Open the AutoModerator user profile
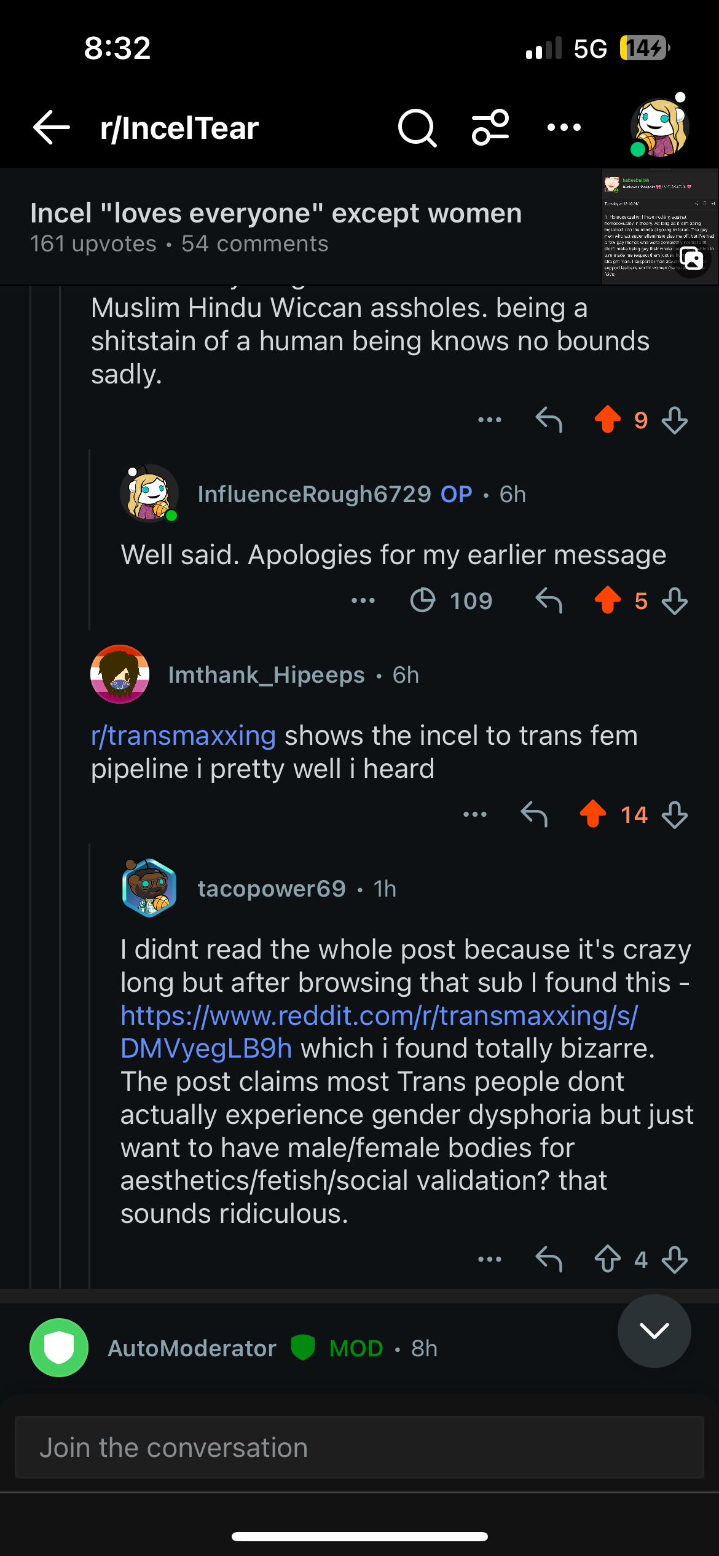Image resolution: width=719 pixels, height=1556 pixels. pyautogui.click(x=192, y=1348)
